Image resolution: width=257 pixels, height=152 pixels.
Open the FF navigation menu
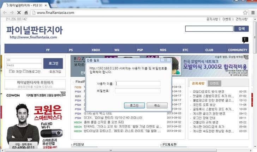(48, 50)
